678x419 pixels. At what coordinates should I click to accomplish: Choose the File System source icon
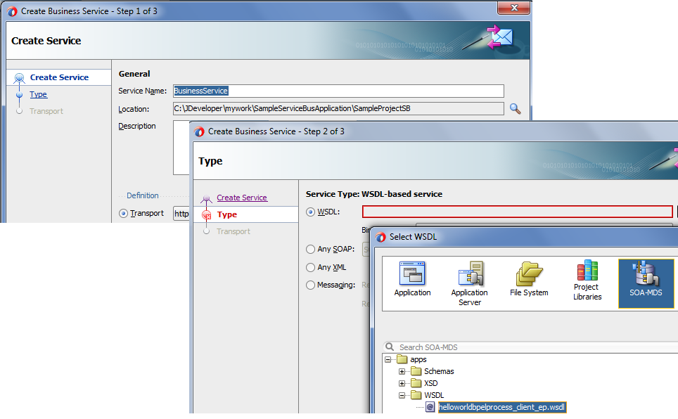529,279
